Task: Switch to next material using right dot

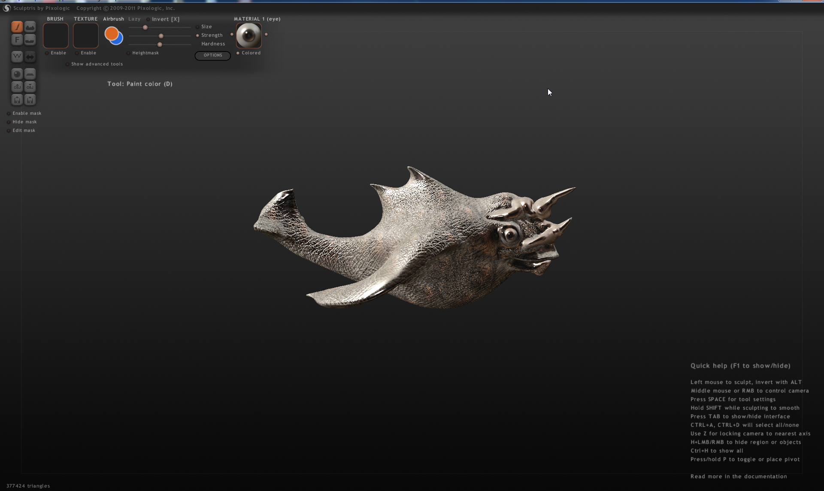Action: 266,34
